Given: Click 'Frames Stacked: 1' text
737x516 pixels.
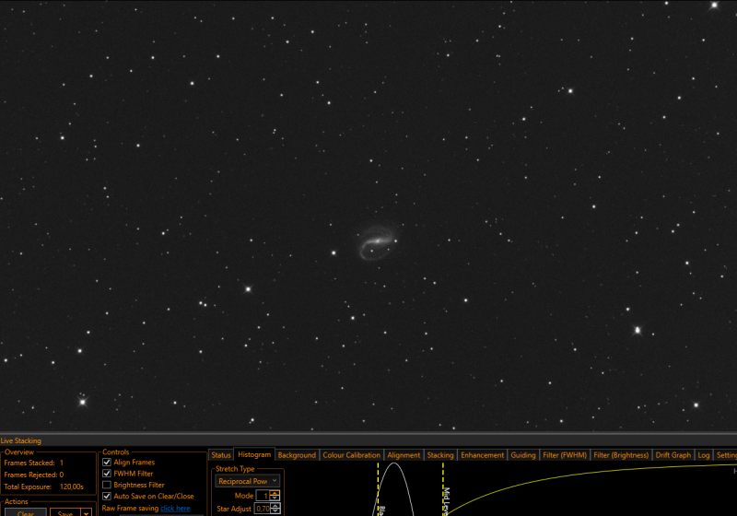Looking at the screenshot, I should coord(34,463).
